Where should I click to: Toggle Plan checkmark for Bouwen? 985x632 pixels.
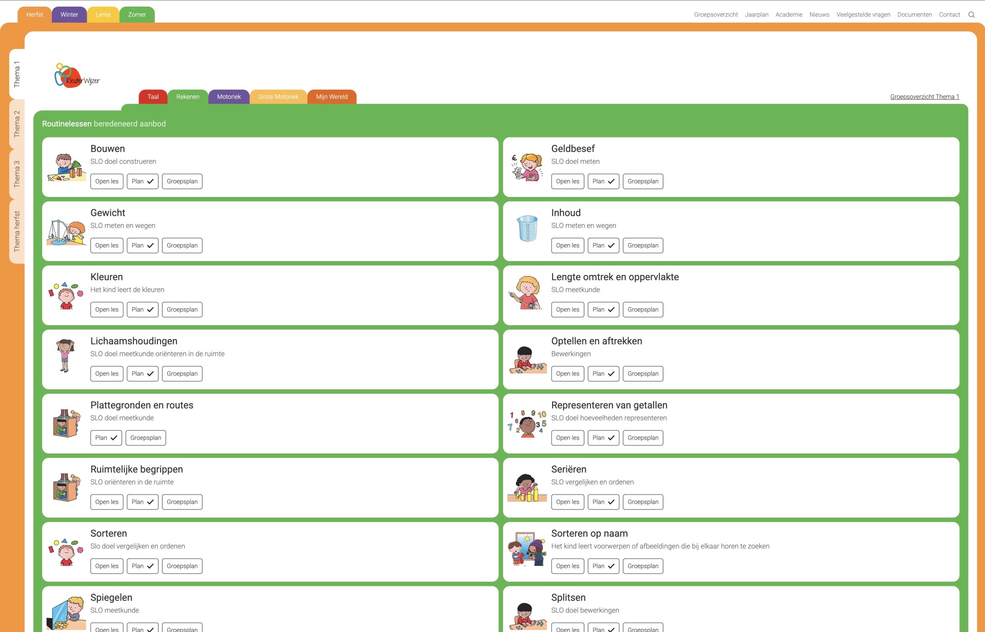(x=143, y=182)
